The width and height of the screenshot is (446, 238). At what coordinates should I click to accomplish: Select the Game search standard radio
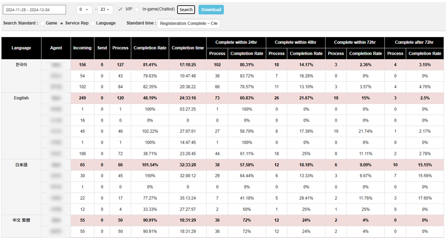pyautogui.click(x=43, y=23)
